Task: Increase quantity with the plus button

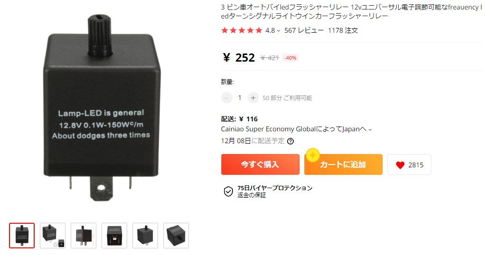Action: 253,98
